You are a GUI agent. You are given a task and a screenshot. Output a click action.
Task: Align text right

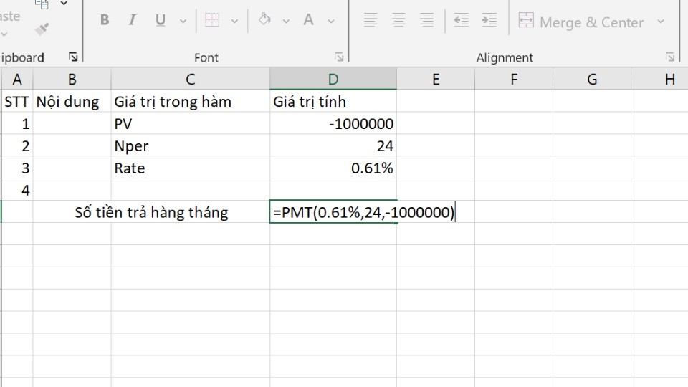coord(426,20)
